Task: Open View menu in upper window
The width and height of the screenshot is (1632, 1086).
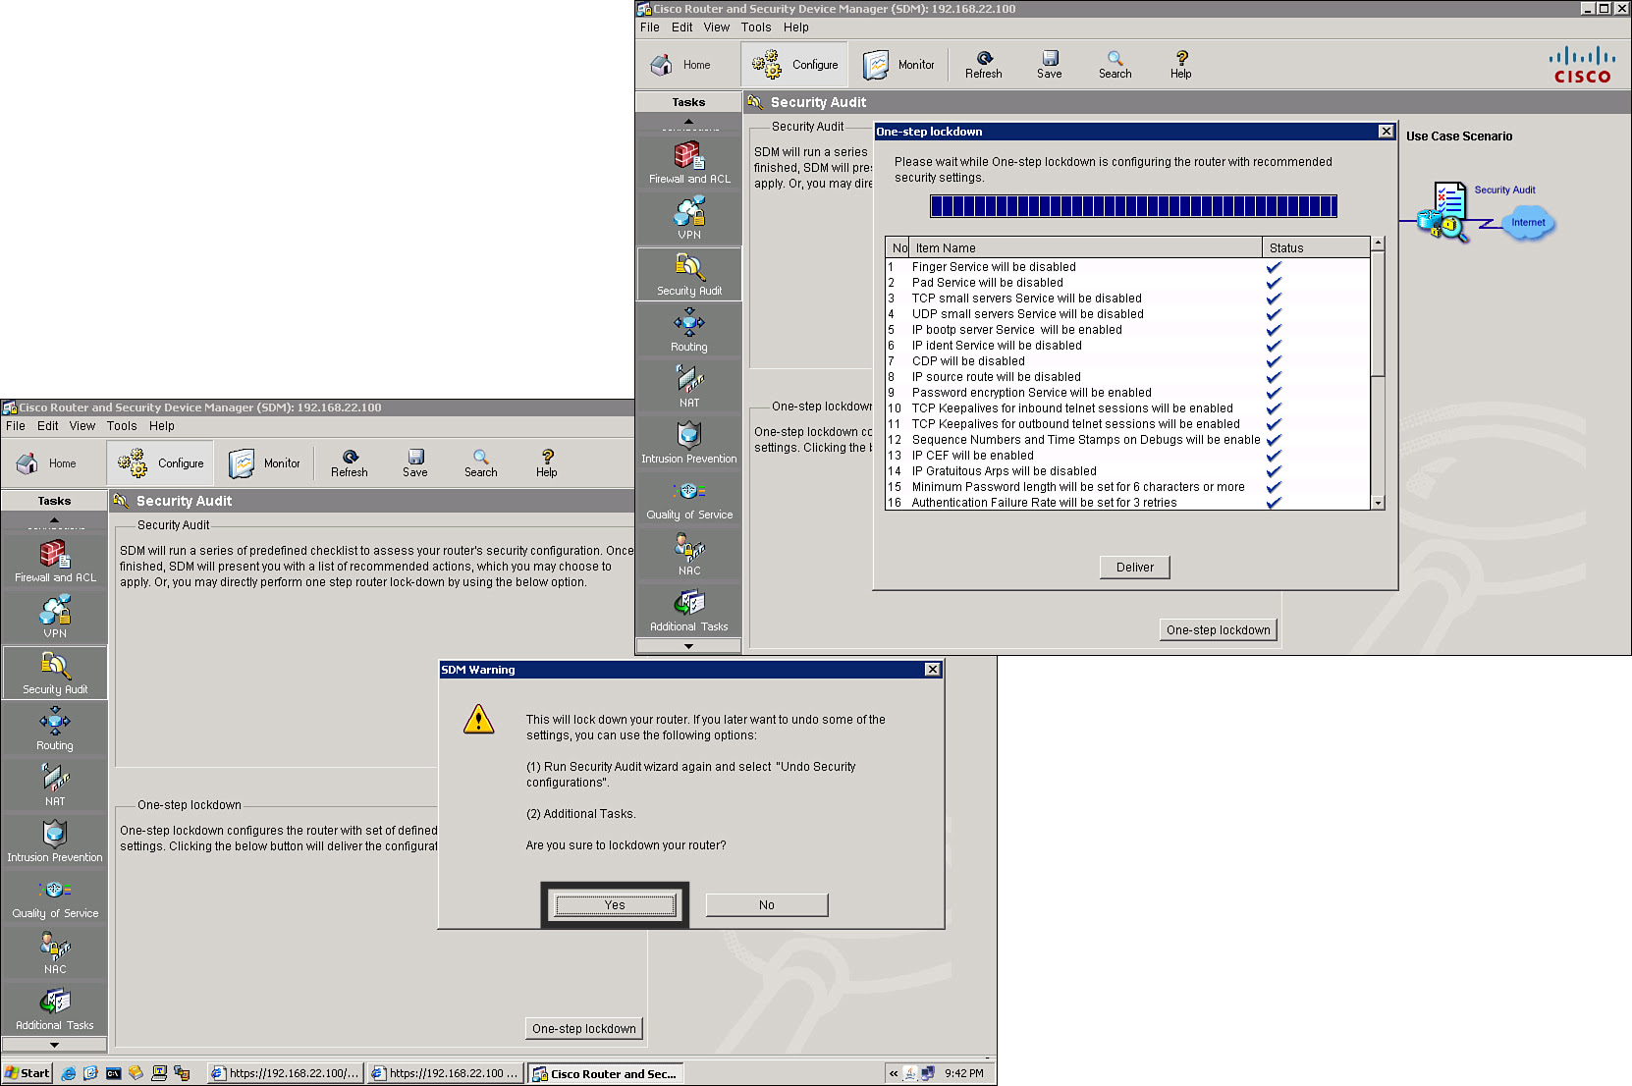Action: 717,27
